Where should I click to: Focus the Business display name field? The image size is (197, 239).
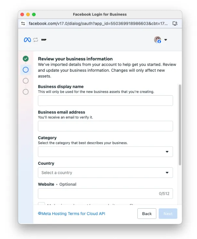[x=105, y=100]
